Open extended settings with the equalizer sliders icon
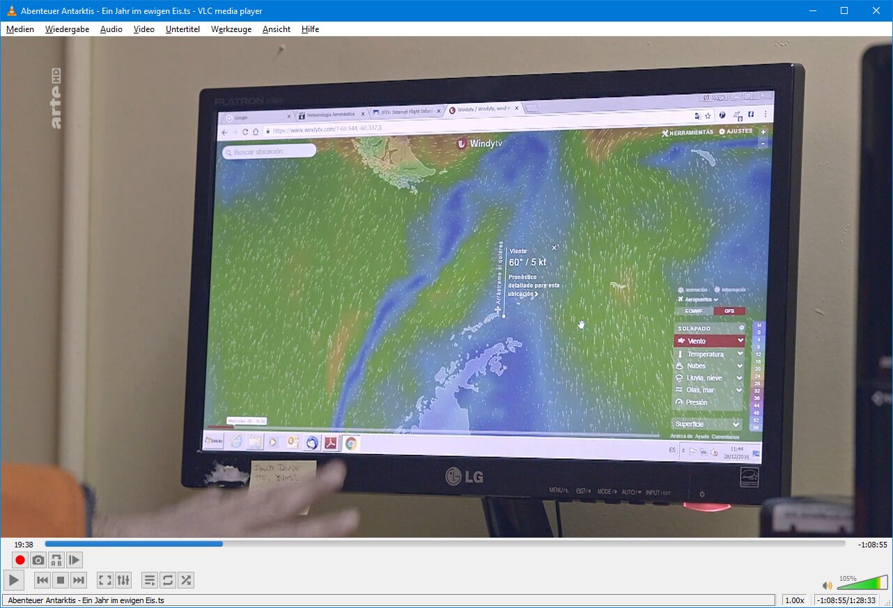The image size is (893, 608). [x=123, y=580]
